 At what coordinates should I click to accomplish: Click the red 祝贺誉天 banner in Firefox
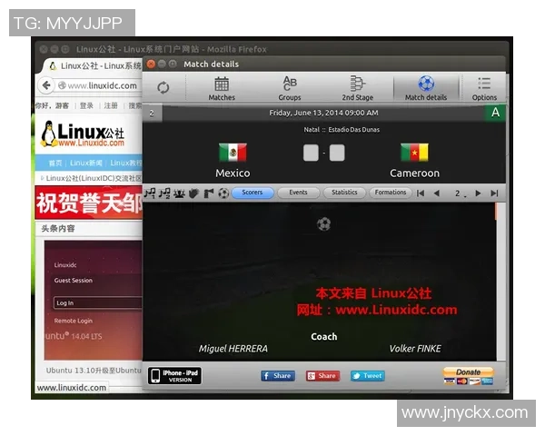89,203
